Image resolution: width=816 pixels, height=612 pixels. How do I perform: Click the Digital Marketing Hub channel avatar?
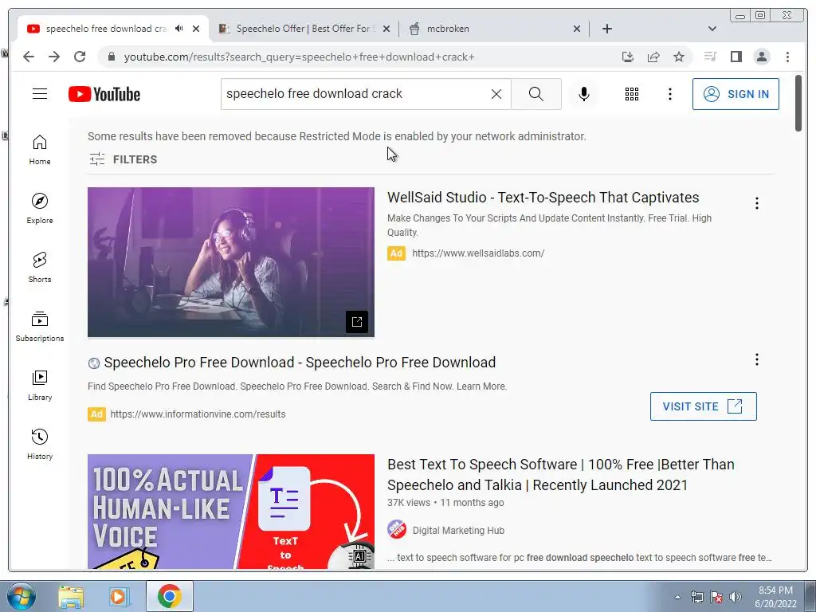click(x=397, y=530)
